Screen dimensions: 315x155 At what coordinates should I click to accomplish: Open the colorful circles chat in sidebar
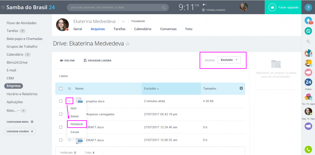coord(308,97)
